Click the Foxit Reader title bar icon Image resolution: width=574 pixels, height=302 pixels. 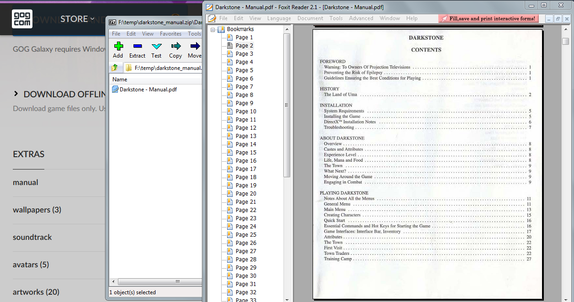(209, 7)
